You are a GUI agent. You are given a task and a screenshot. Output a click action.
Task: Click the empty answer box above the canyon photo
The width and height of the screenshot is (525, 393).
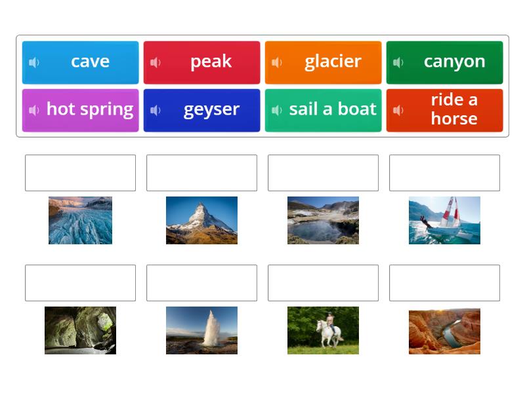pyautogui.click(x=444, y=282)
